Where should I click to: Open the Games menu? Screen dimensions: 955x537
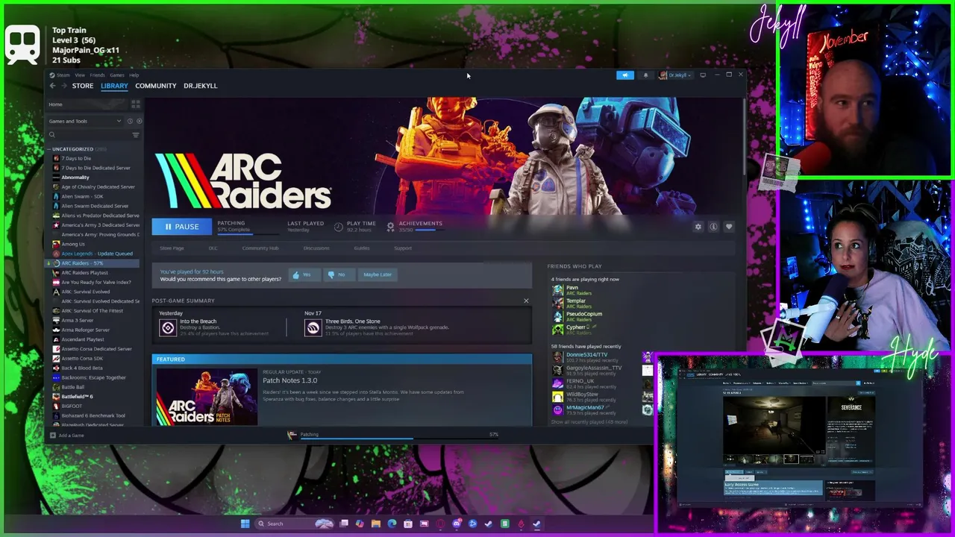[117, 75]
